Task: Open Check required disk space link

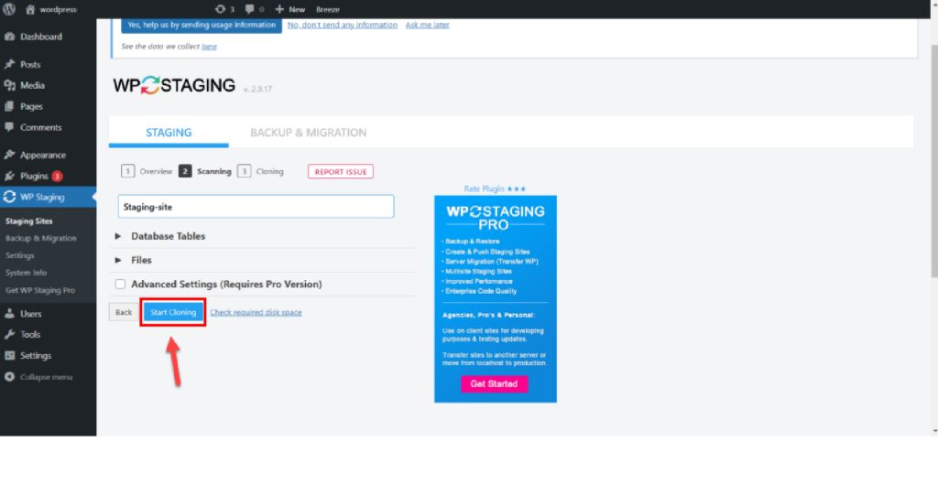Action: [x=256, y=312]
